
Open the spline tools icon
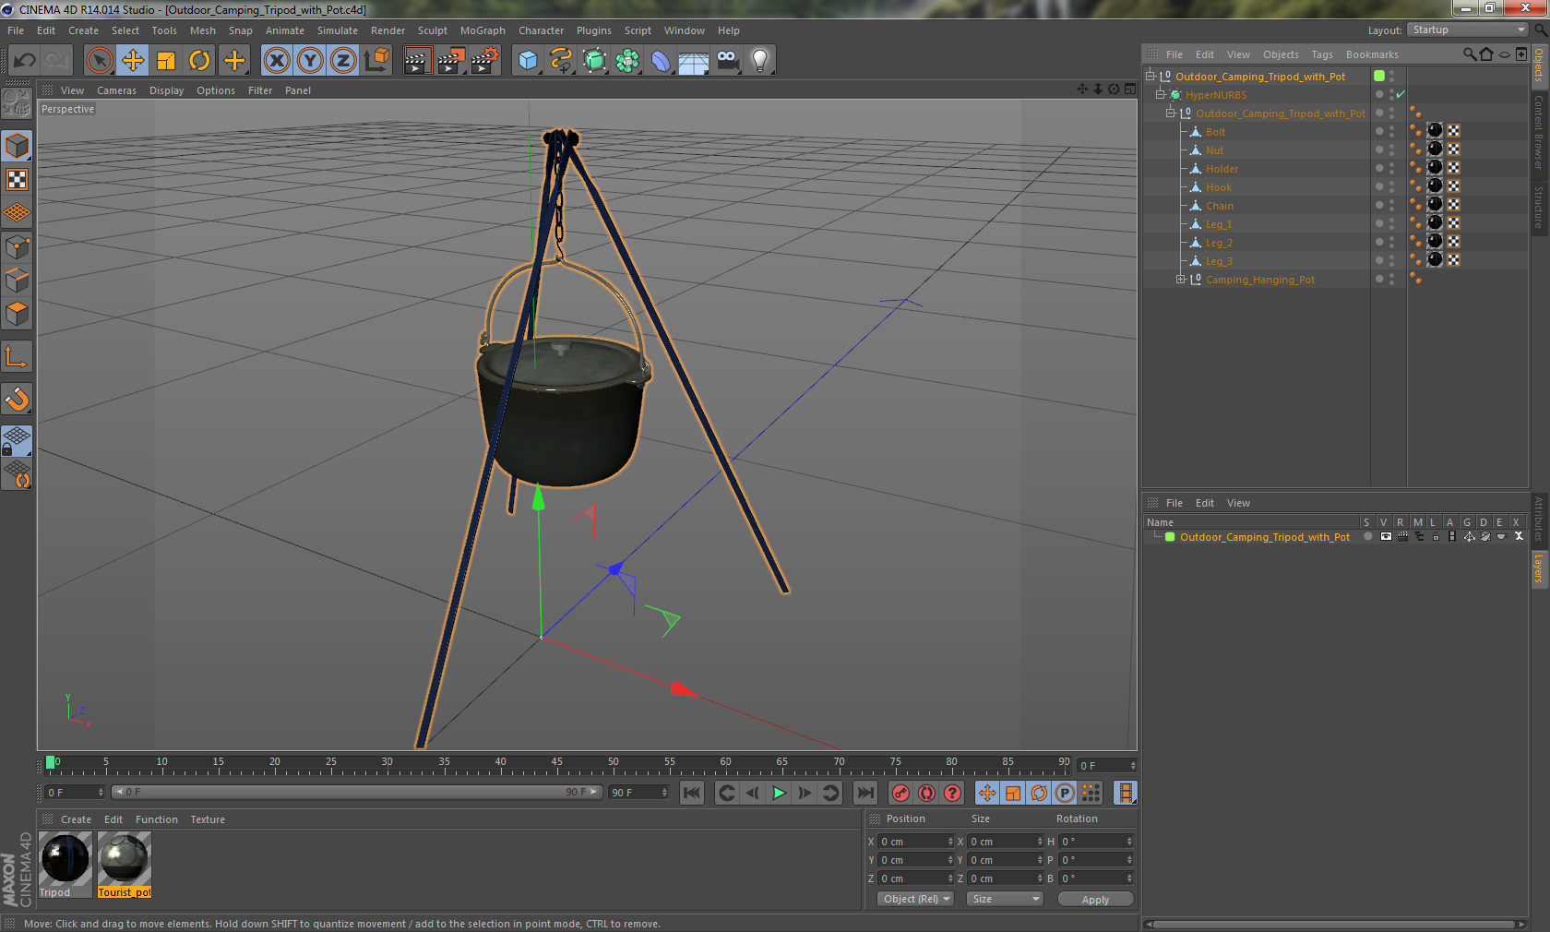pos(561,61)
